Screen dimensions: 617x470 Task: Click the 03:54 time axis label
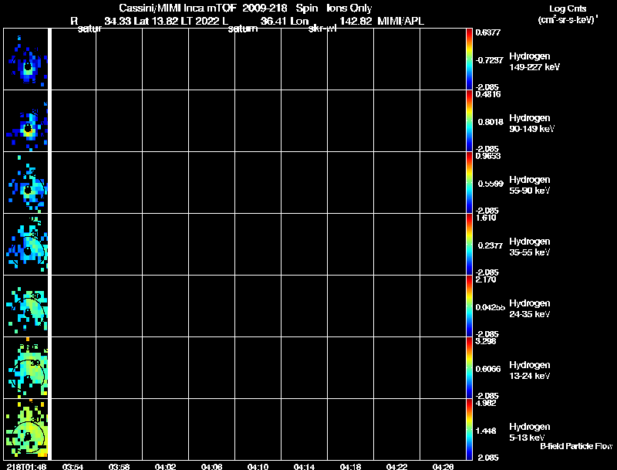tap(72, 467)
